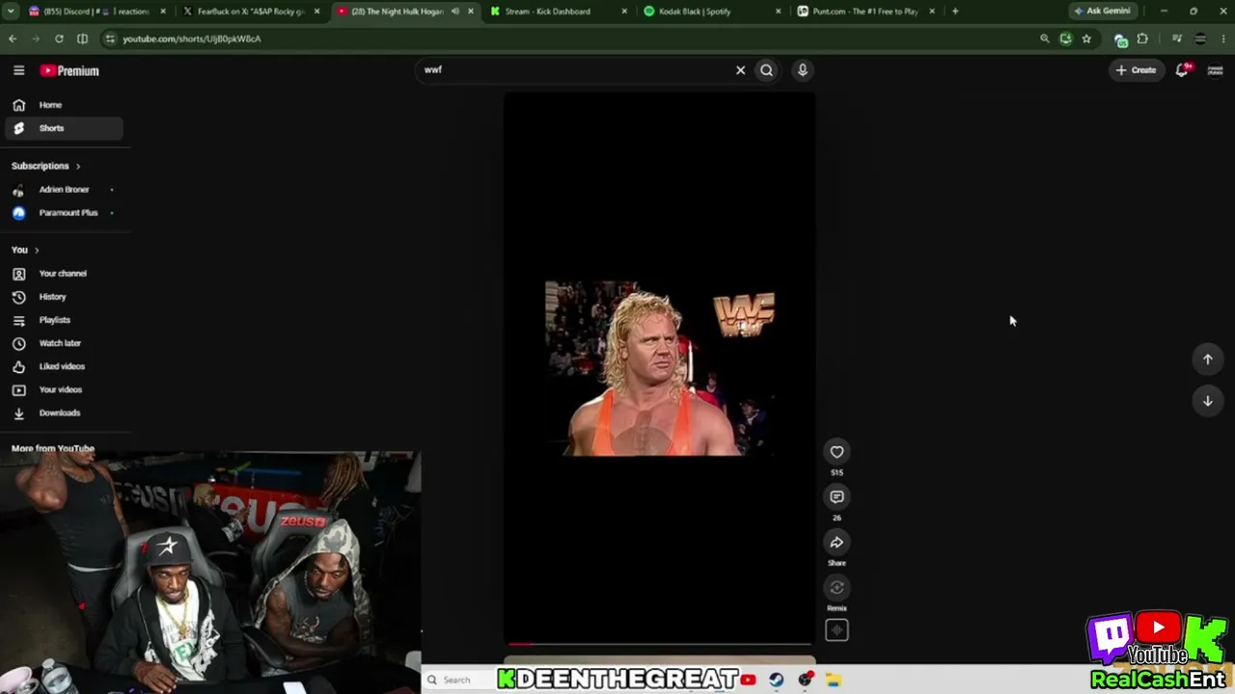
Task: Open Home in the YouTube sidebar
Action: [x=64, y=105]
